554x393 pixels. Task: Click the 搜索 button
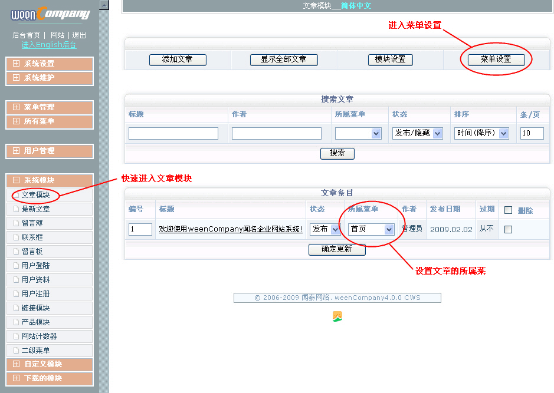(x=337, y=153)
